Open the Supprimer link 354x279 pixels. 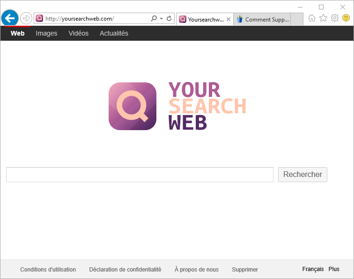[245, 269]
